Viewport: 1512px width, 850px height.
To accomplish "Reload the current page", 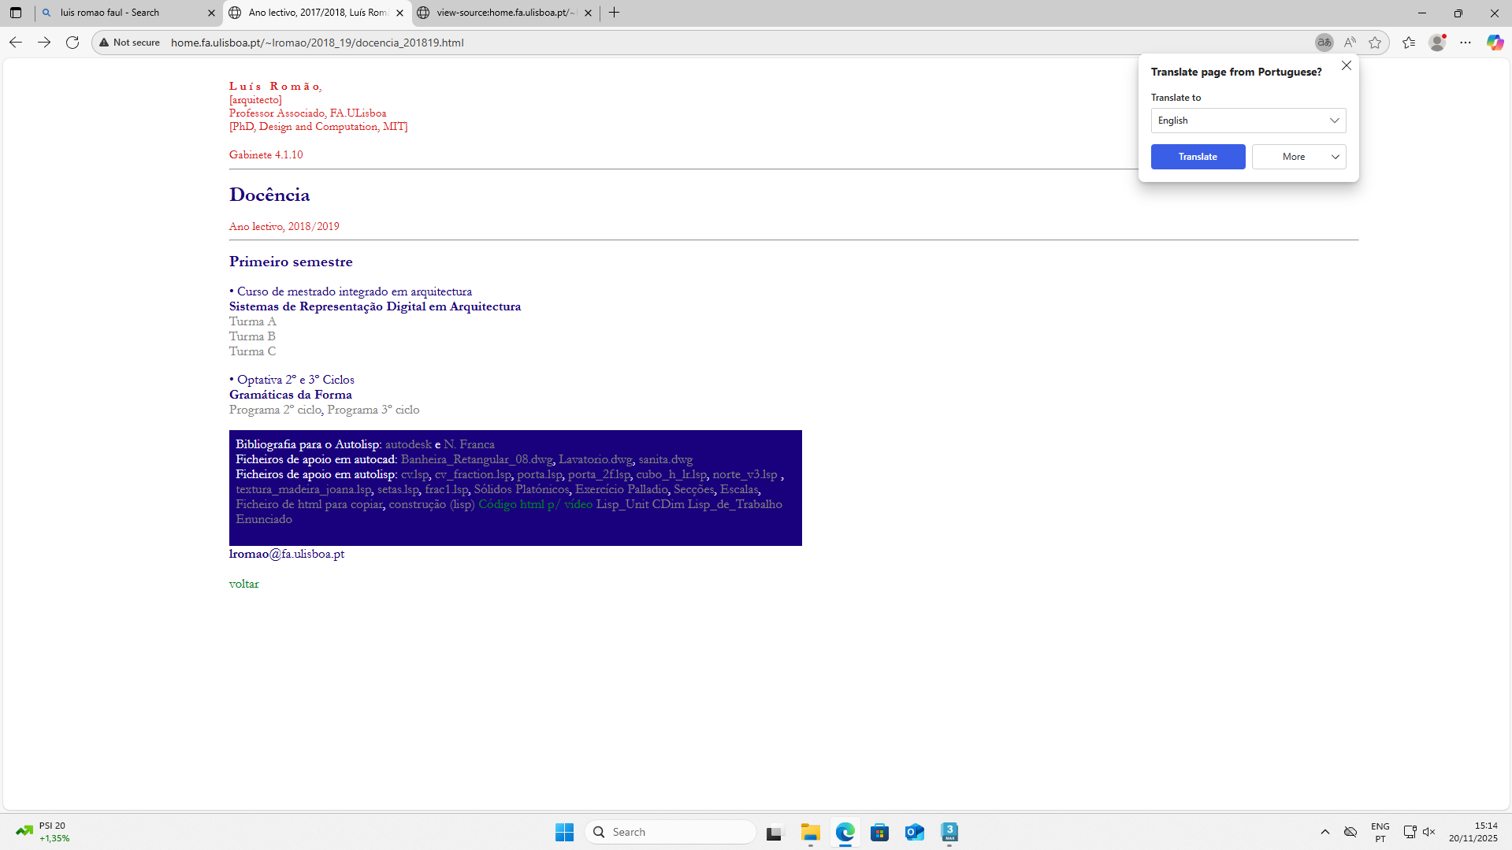I will pyautogui.click(x=72, y=43).
